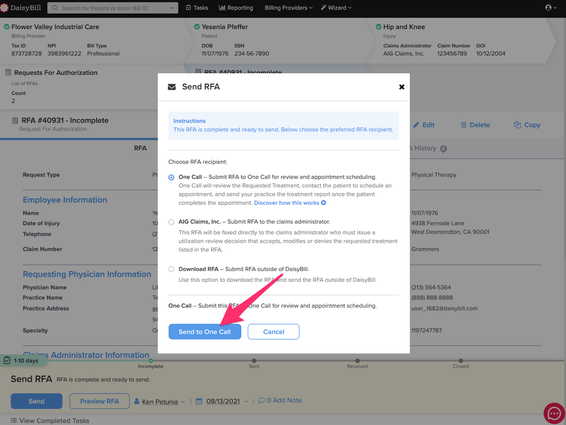Click the Delete trash icon
The height and width of the screenshot is (425, 566).
(x=463, y=125)
